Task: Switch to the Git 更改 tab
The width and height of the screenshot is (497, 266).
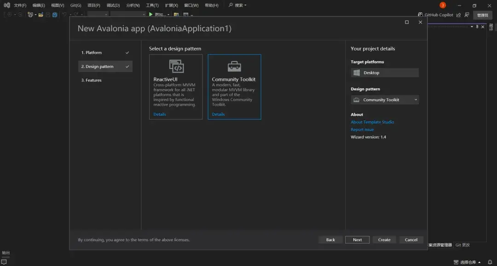Action: tap(462, 245)
